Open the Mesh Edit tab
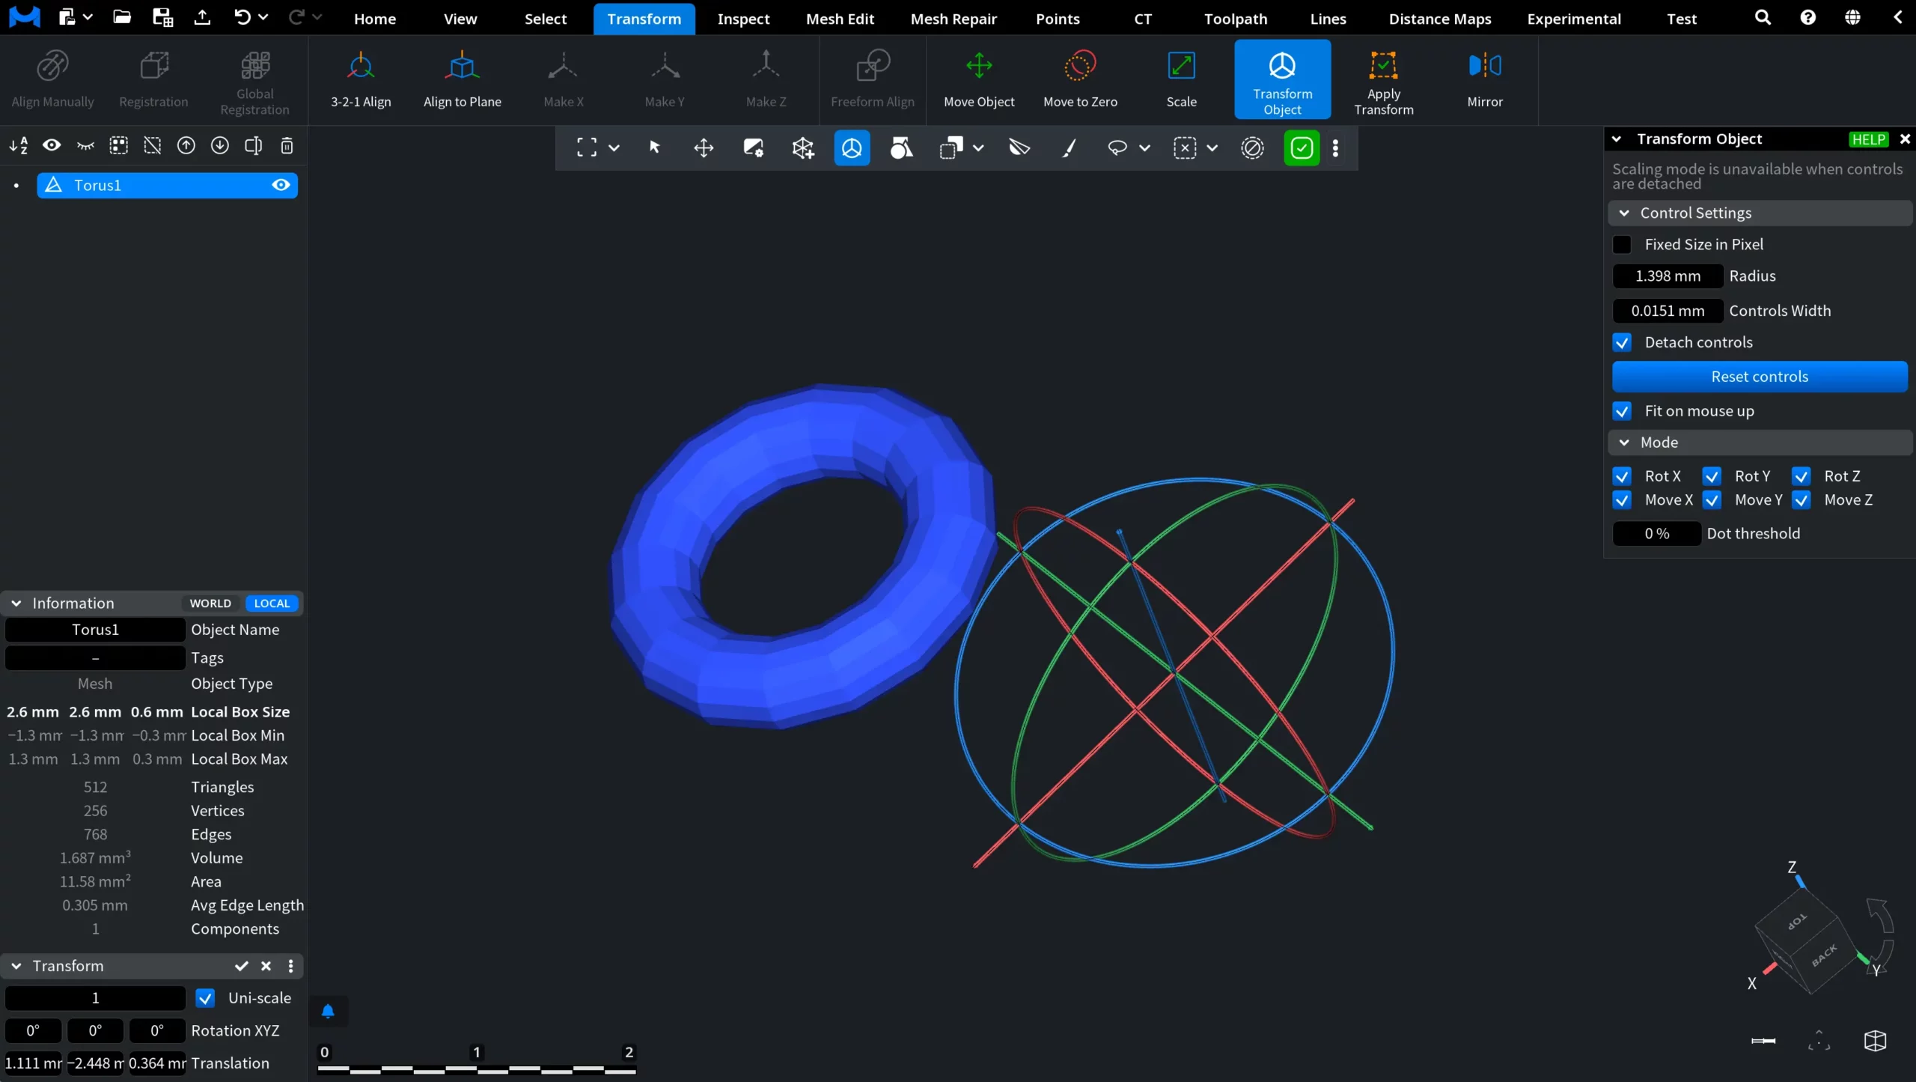1916x1082 pixels. click(840, 19)
